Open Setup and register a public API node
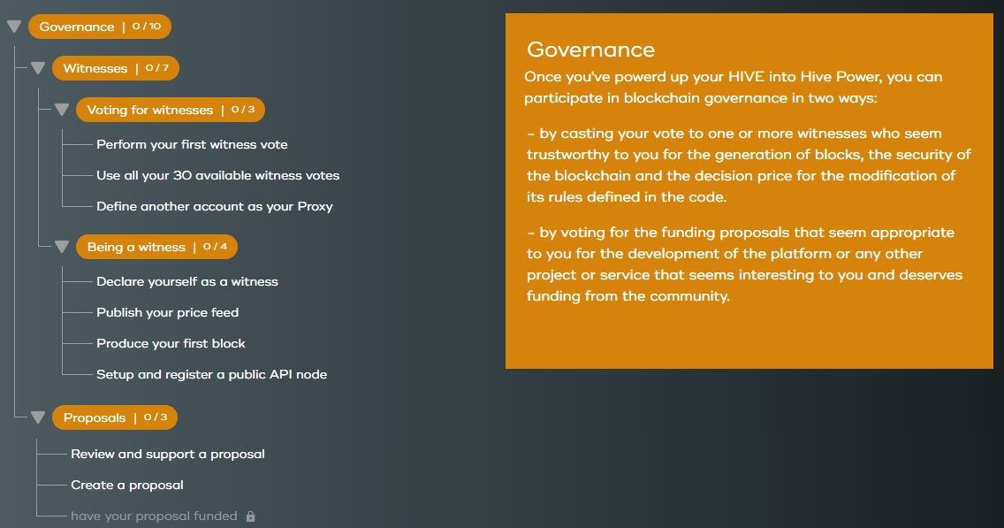This screenshot has height=528, width=1004. 211,374
